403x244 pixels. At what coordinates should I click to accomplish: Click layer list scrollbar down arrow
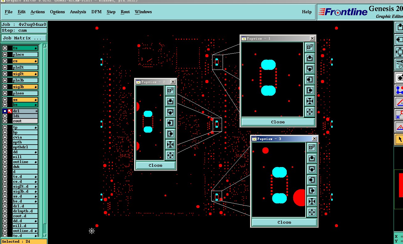(x=45, y=235)
